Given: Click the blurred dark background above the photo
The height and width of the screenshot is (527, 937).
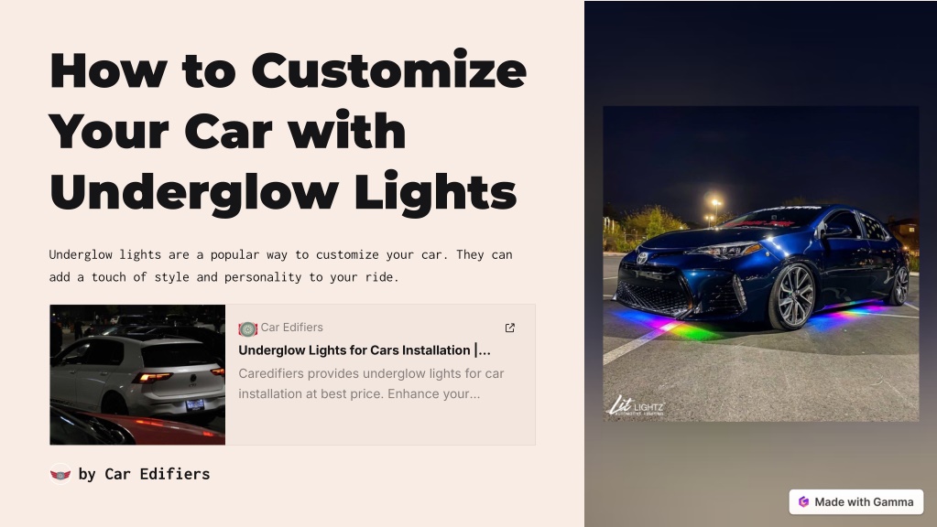Looking at the screenshot, I should point(761,54).
